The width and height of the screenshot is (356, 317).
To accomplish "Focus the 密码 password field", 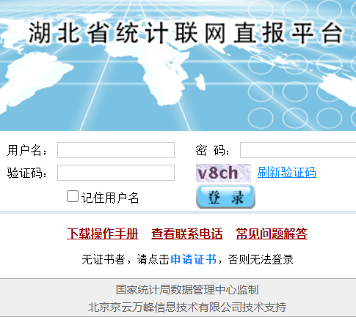I will pyautogui.click(x=298, y=150).
